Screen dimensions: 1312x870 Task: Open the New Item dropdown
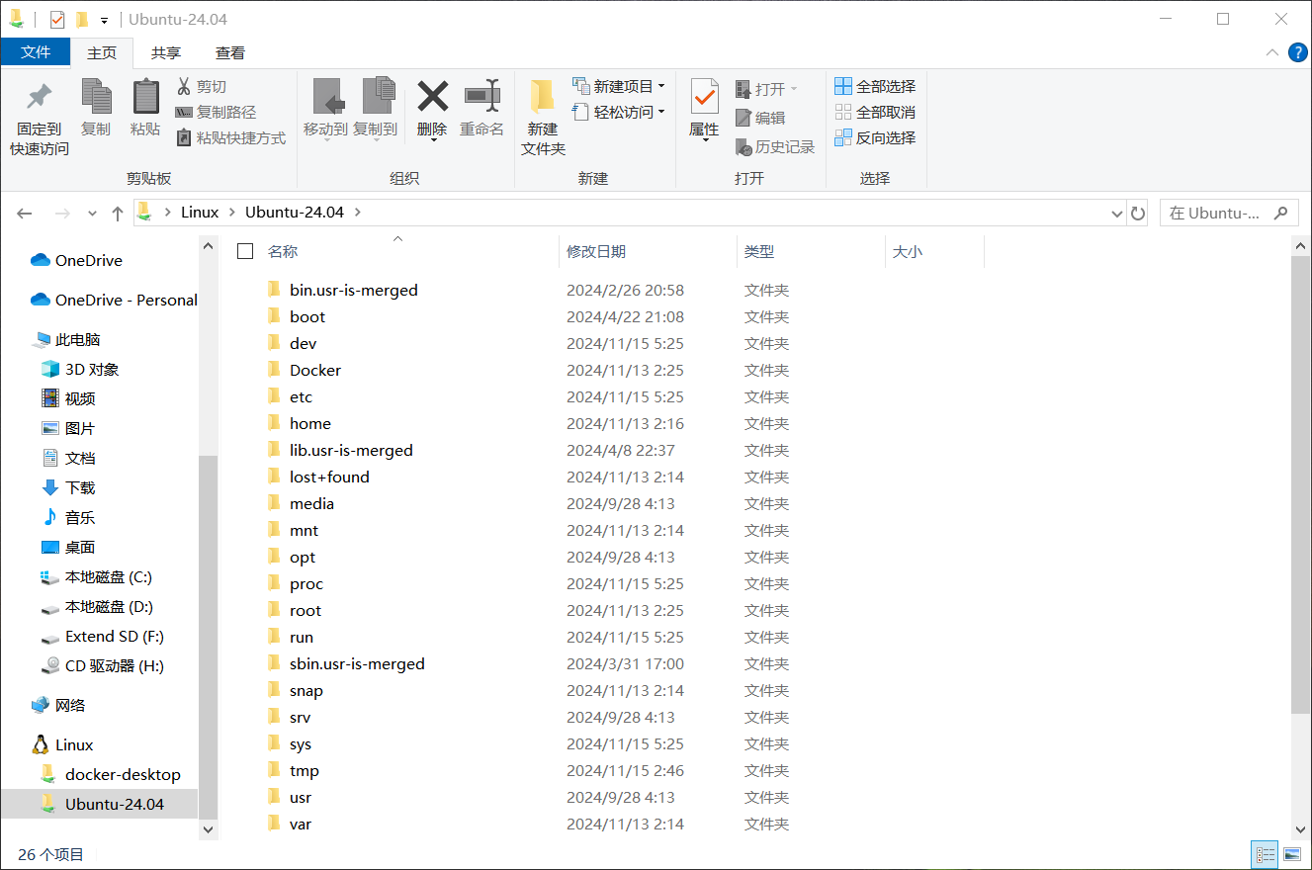point(619,87)
